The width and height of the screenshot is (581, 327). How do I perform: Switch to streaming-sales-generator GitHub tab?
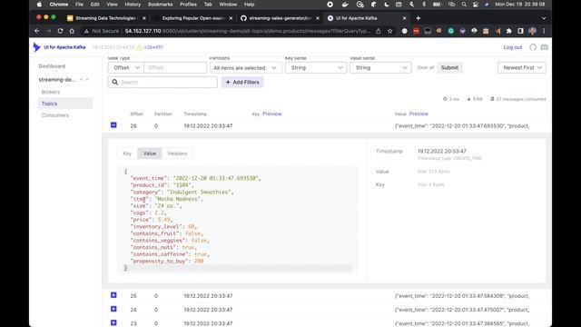click(x=280, y=18)
